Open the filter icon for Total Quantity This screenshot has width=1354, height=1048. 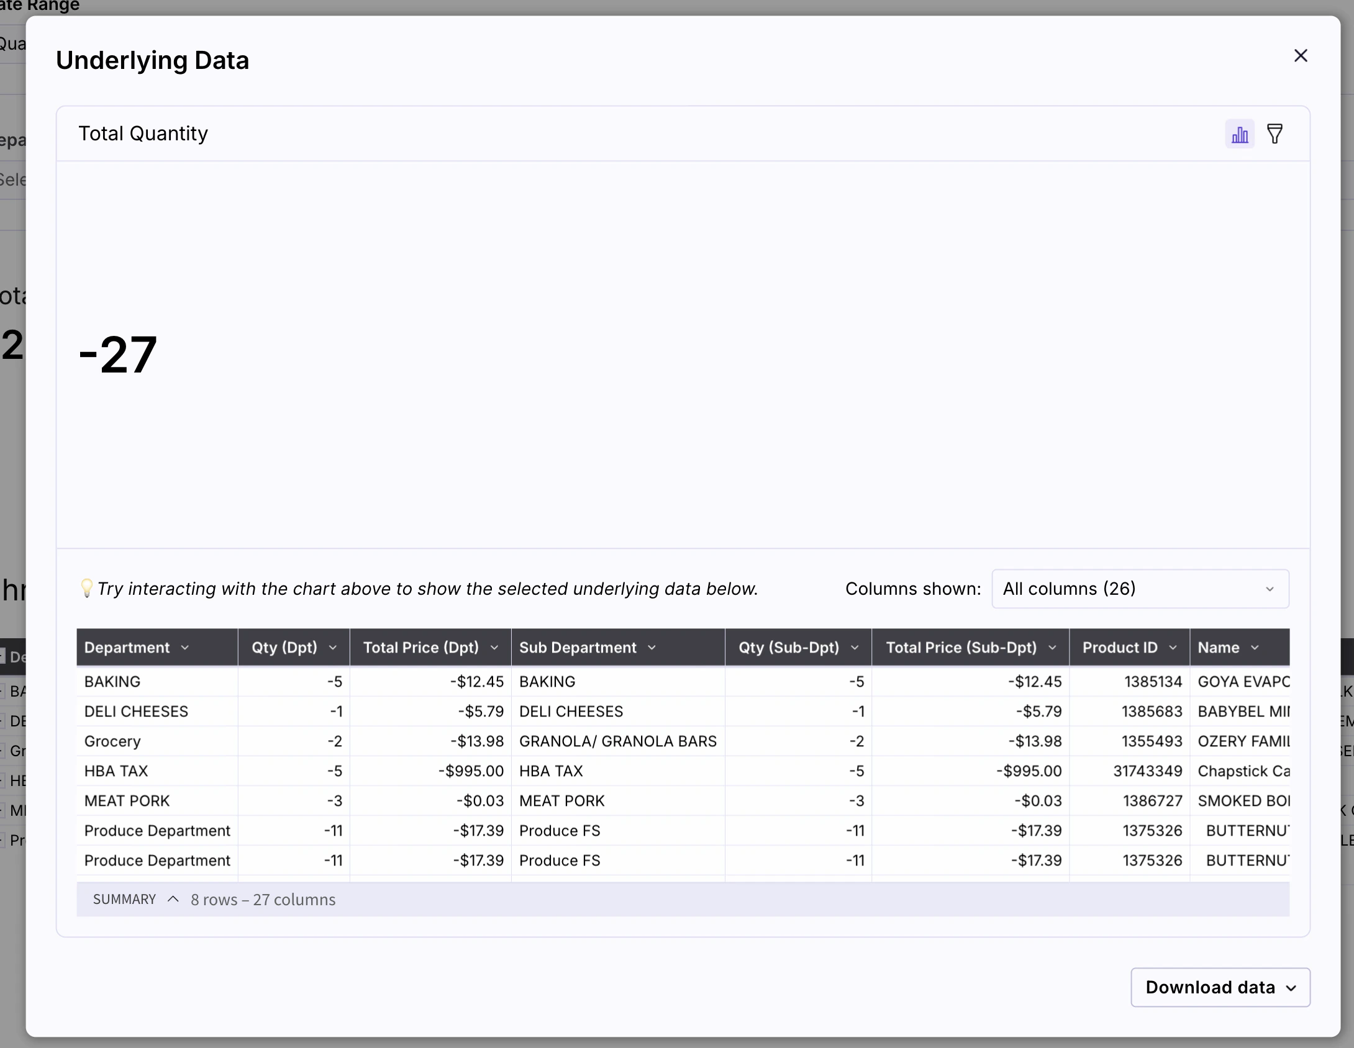(x=1275, y=133)
